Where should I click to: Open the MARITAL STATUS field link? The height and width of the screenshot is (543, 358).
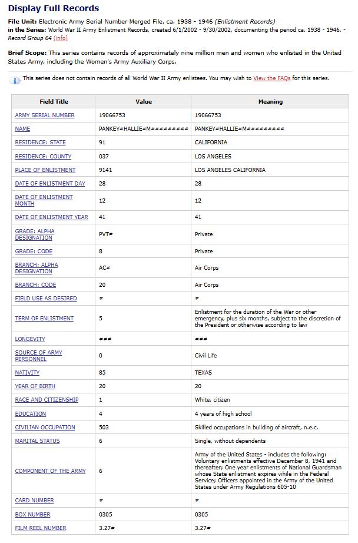pos(37,441)
